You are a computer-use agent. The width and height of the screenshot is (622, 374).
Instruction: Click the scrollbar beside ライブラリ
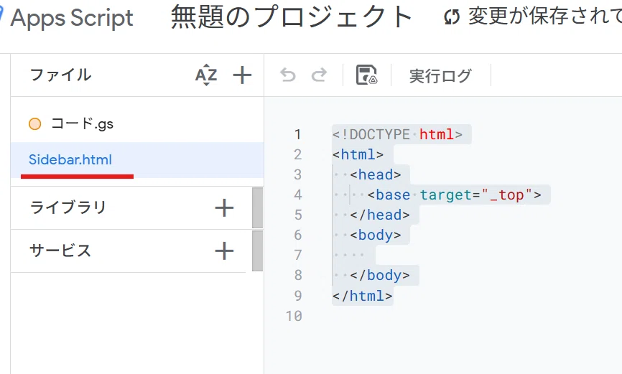point(257,208)
